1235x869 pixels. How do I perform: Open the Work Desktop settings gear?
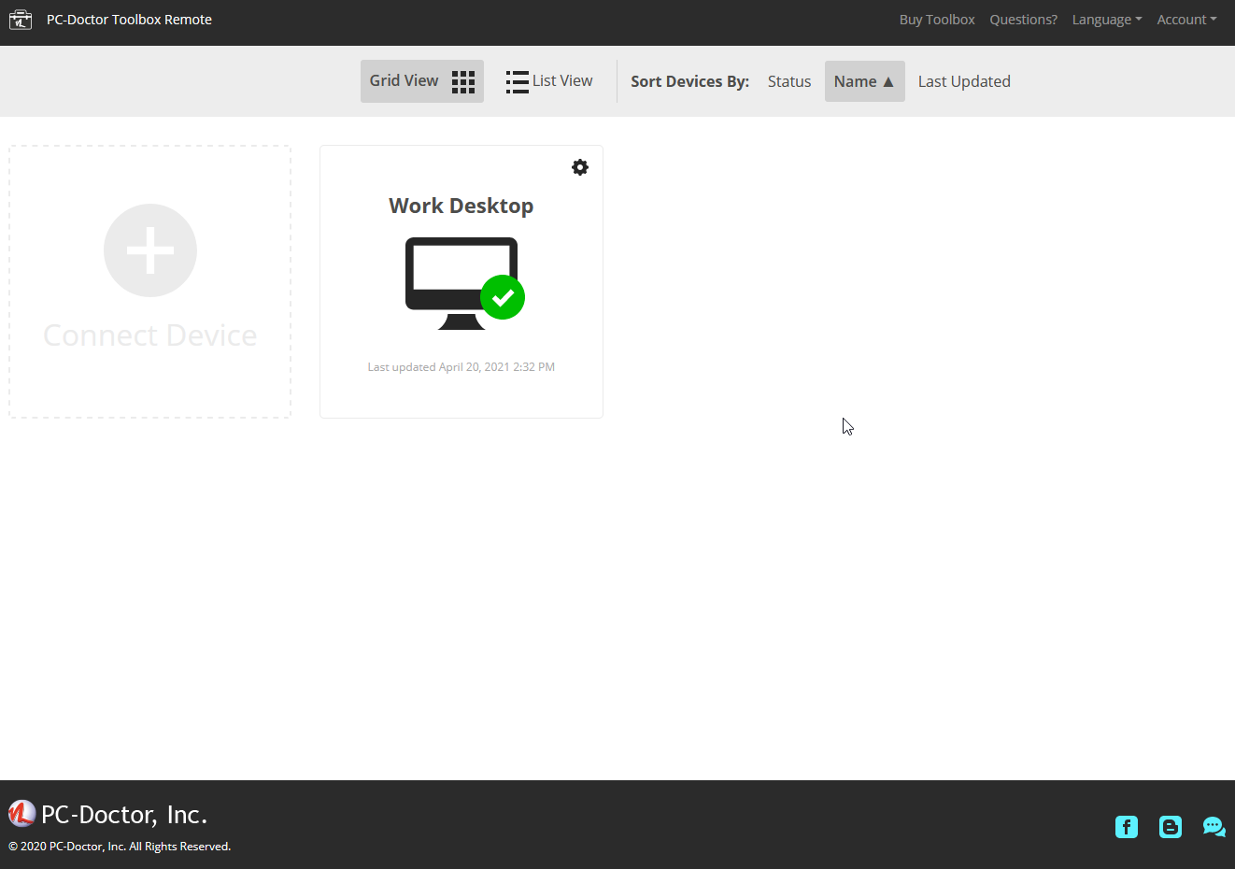tap(580, 167)
